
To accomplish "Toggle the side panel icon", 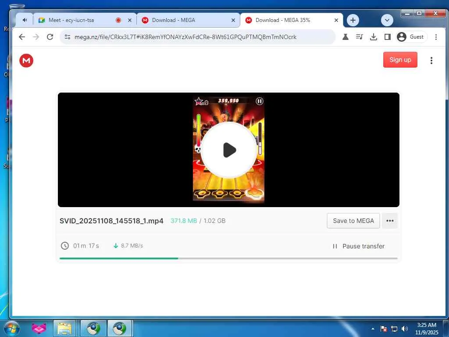I will (x=388, y=37).
